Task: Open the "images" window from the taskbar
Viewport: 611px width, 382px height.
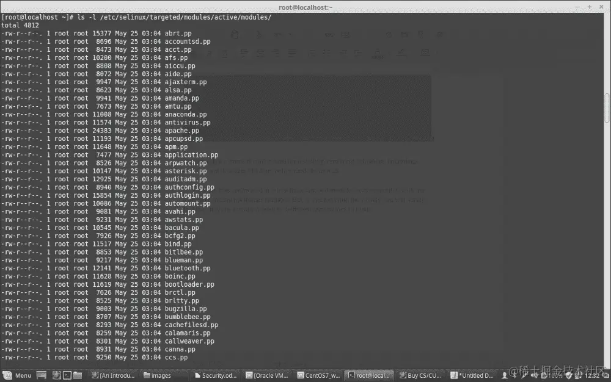Action: (164, 375)
